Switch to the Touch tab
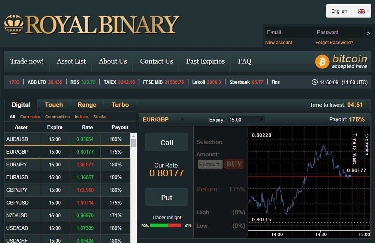This screenshot has width=375, height=243. (54, 105)
